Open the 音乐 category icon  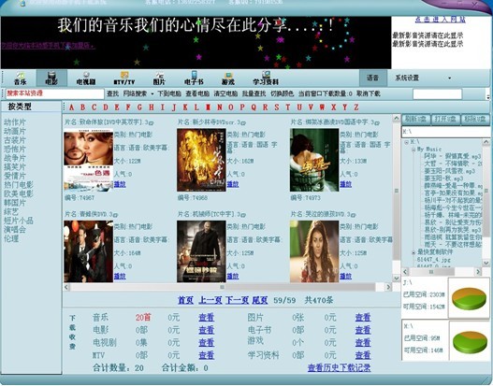click(21, 79)
